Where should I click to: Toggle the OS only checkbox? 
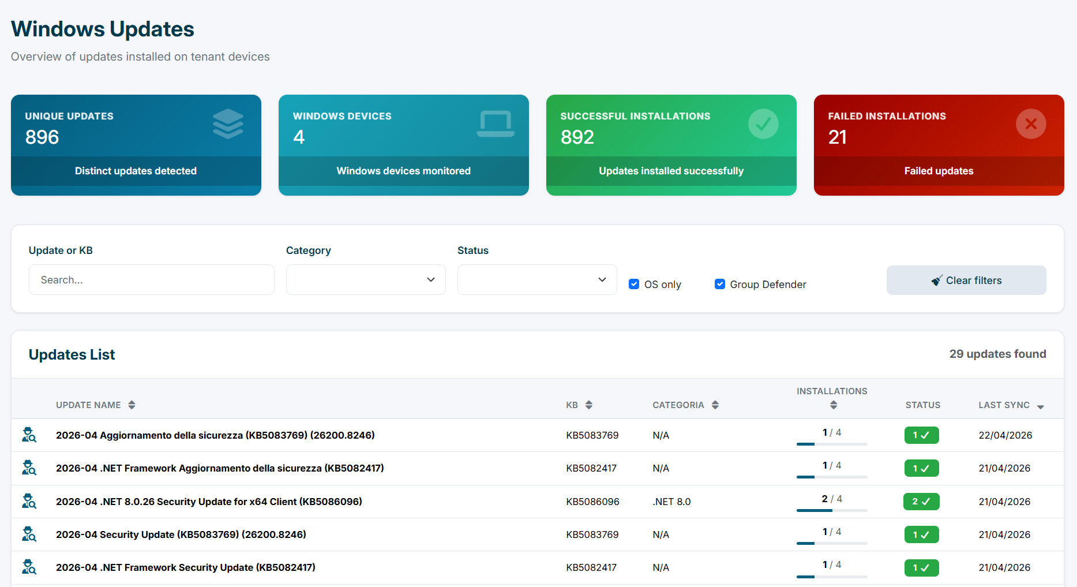click(x=633, y=284)
